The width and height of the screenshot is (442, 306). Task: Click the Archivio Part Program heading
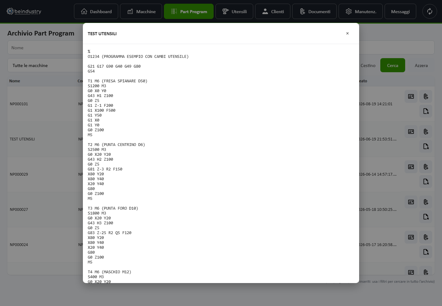coord(41,33)
